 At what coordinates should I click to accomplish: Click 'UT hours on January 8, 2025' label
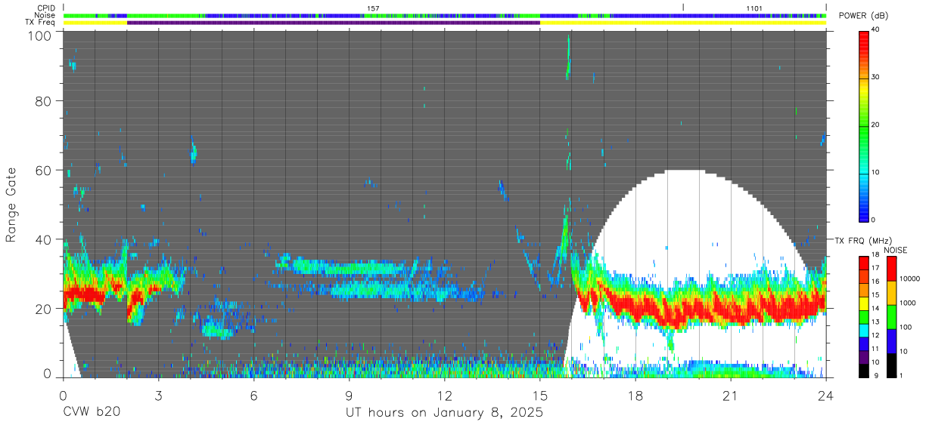[x=444, y=413]
